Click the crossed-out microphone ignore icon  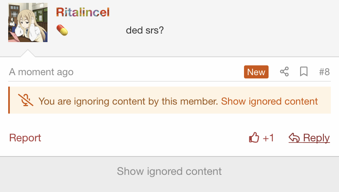pyautogui.click(x=26, y=100)
